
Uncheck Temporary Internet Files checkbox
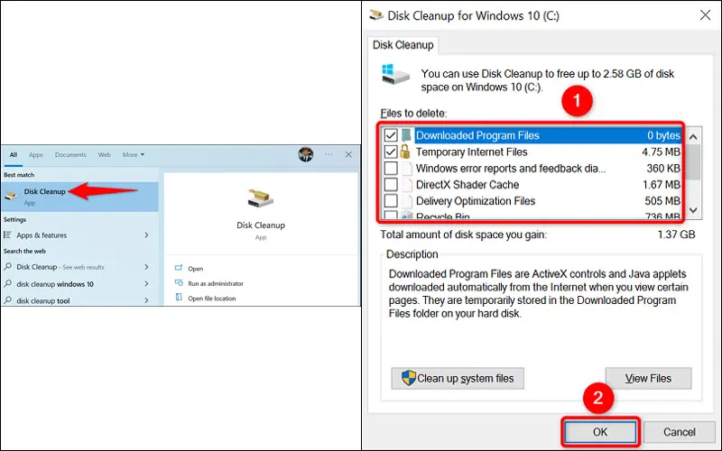pos(391,152)
